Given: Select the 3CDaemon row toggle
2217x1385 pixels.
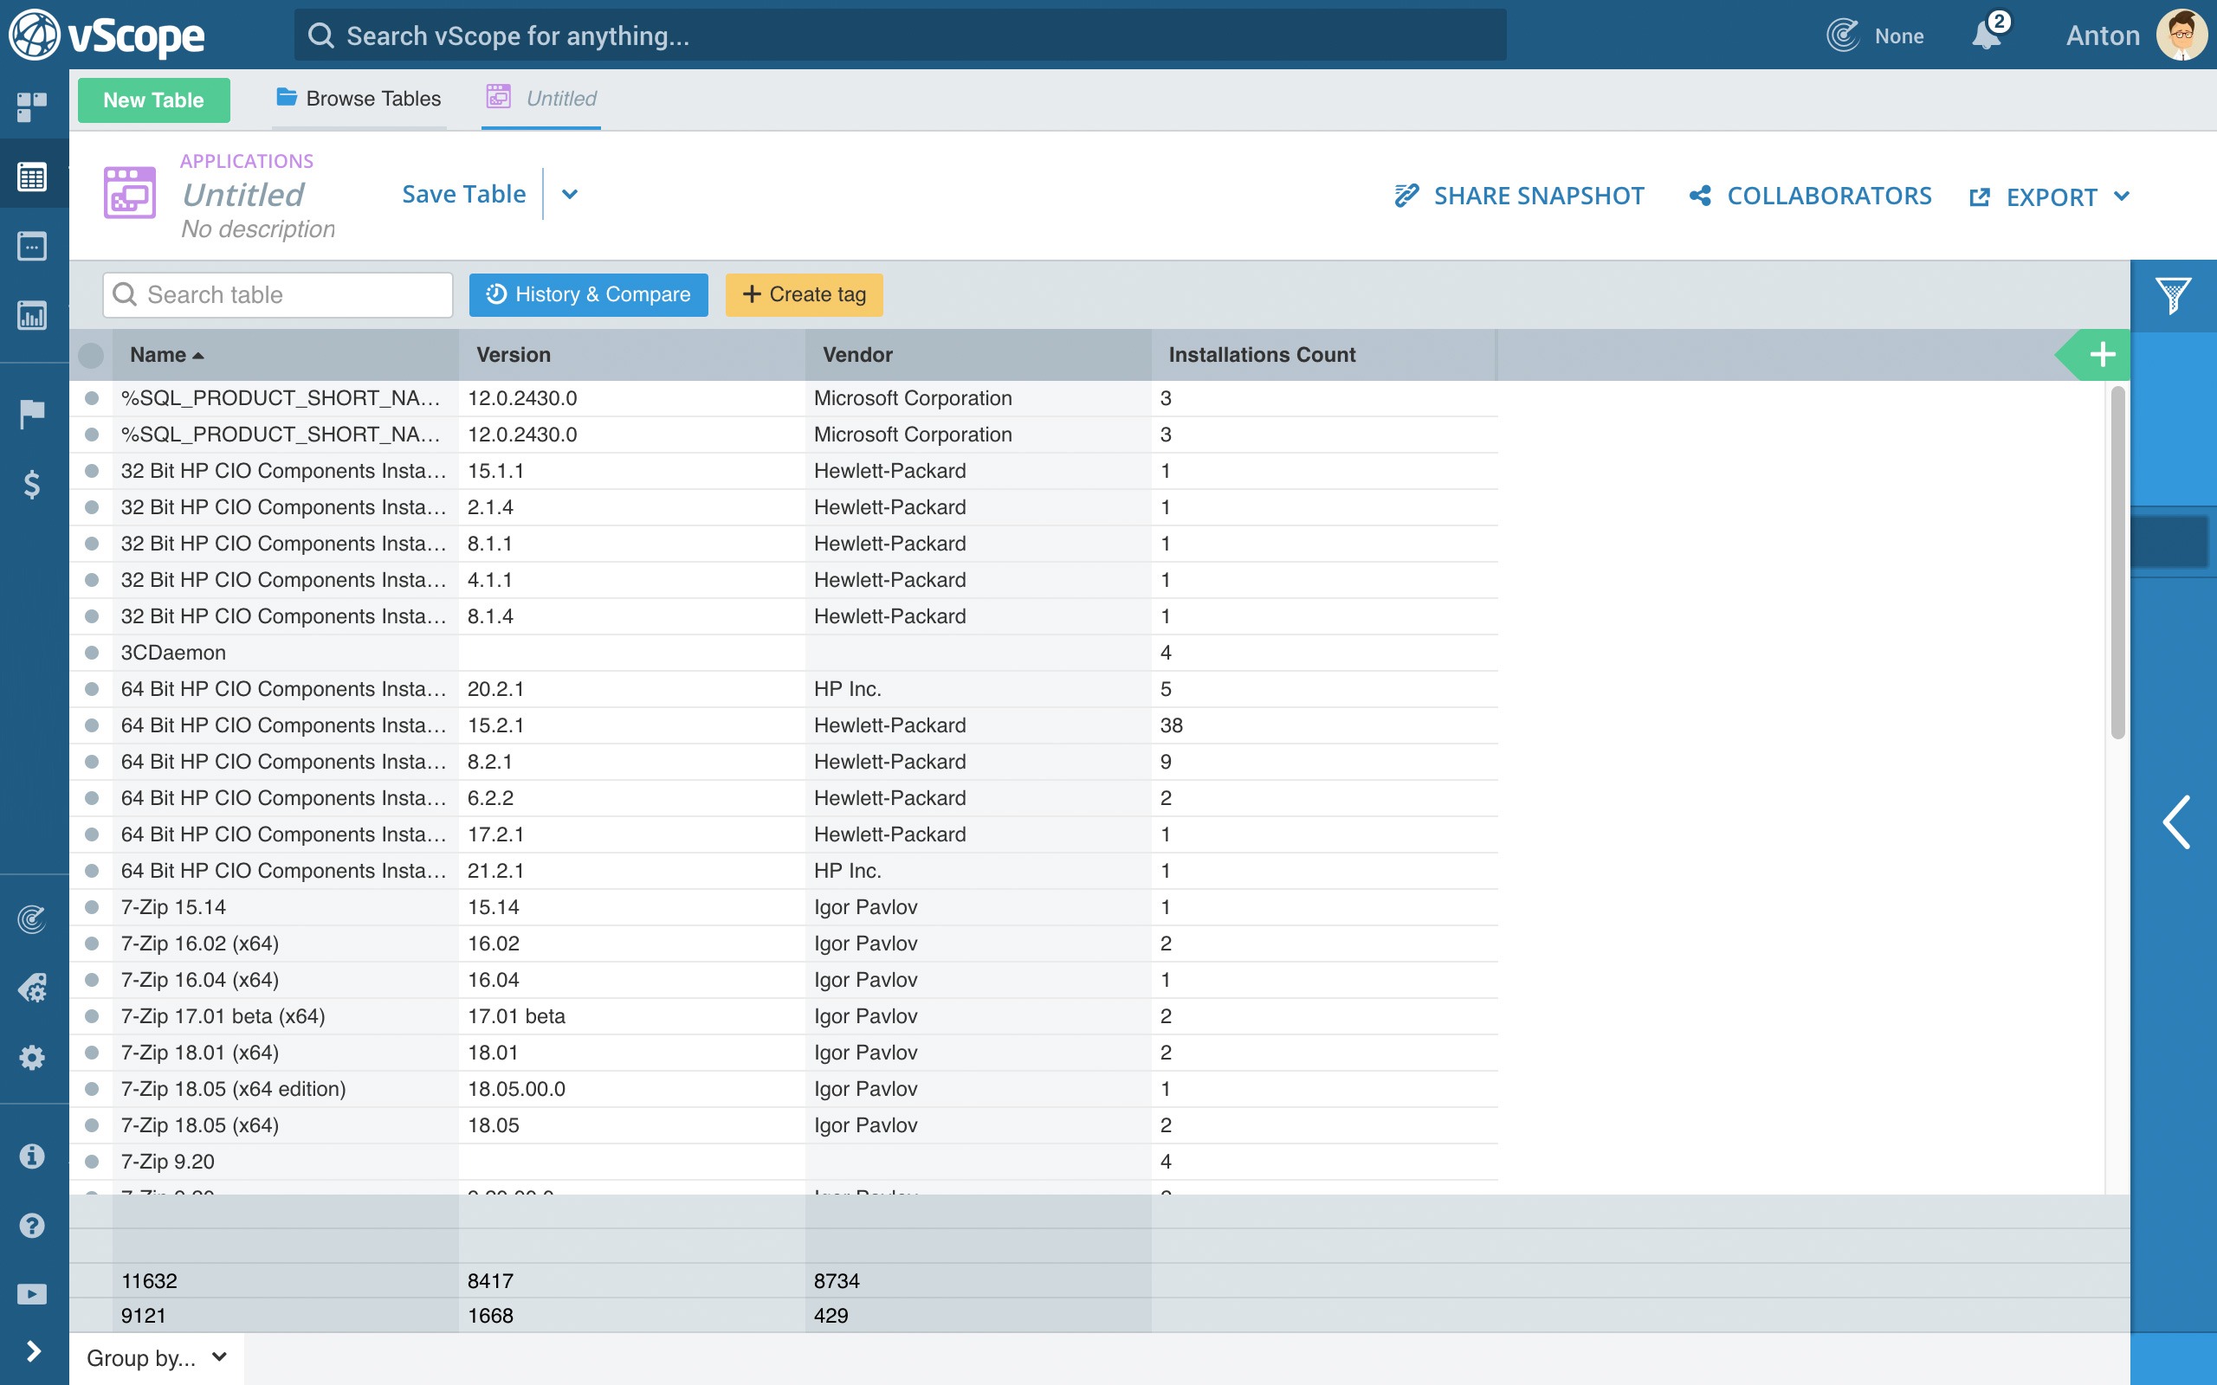Looking at the screenshot, I should point(92,652).
